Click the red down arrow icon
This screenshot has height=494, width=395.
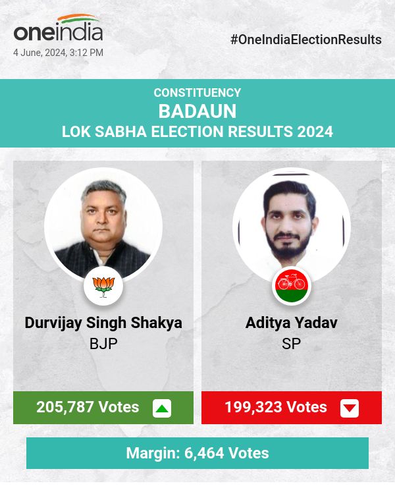point(350,408)
